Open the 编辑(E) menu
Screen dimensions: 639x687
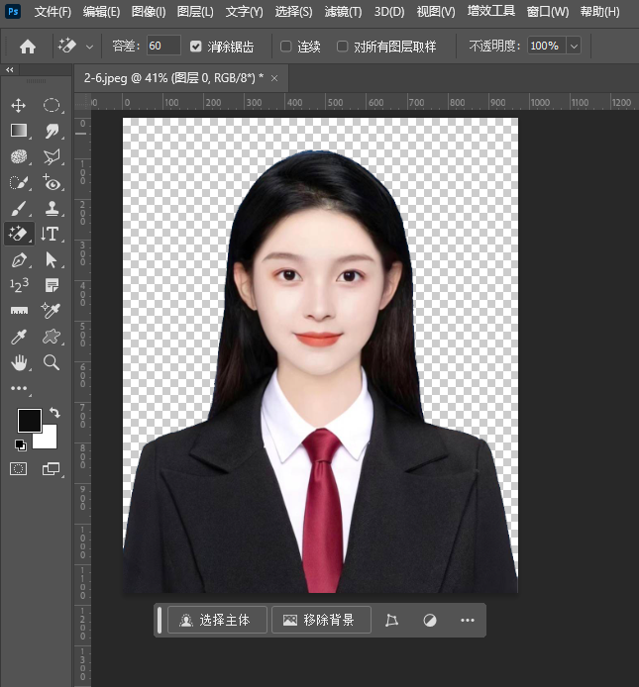coord(101,12)
